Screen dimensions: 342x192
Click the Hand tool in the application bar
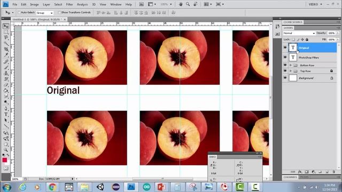pyautogui.click(x=181, y=4)
